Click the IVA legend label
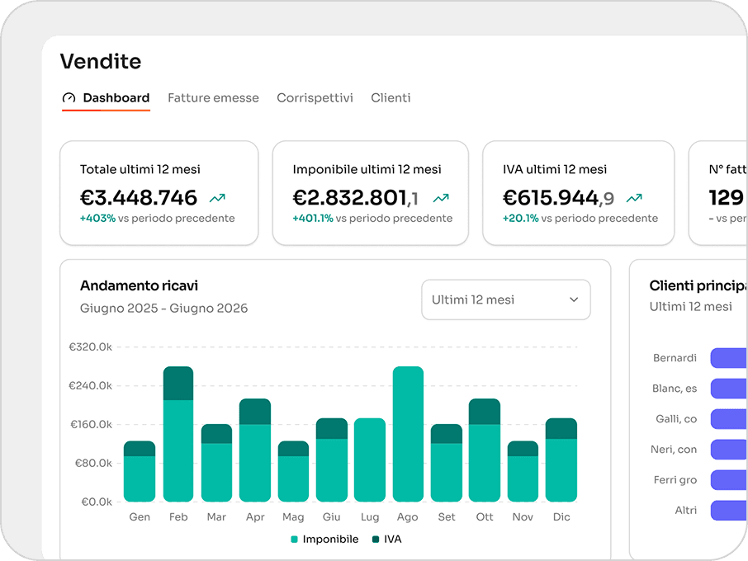This screenshot has width=748, height=561. click(393, 539)
